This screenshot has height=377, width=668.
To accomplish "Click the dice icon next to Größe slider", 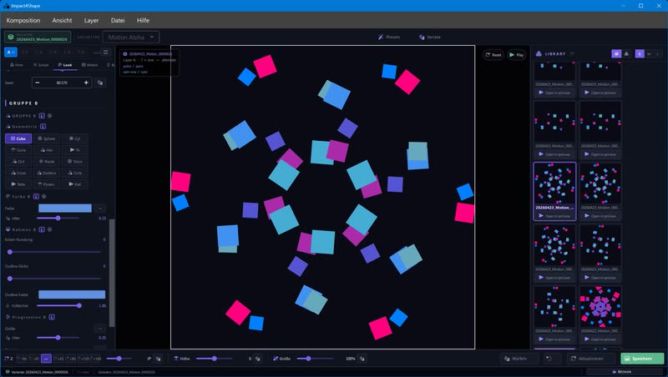I will pos(362,359).
